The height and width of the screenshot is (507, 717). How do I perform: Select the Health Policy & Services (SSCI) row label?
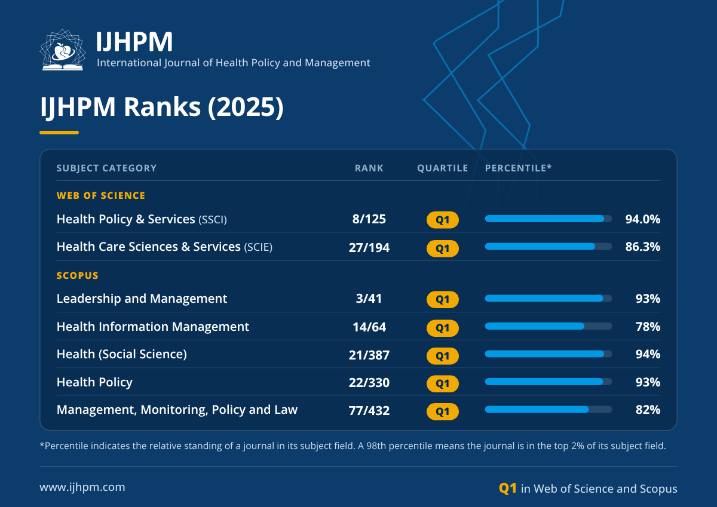[x=142, y=219]
